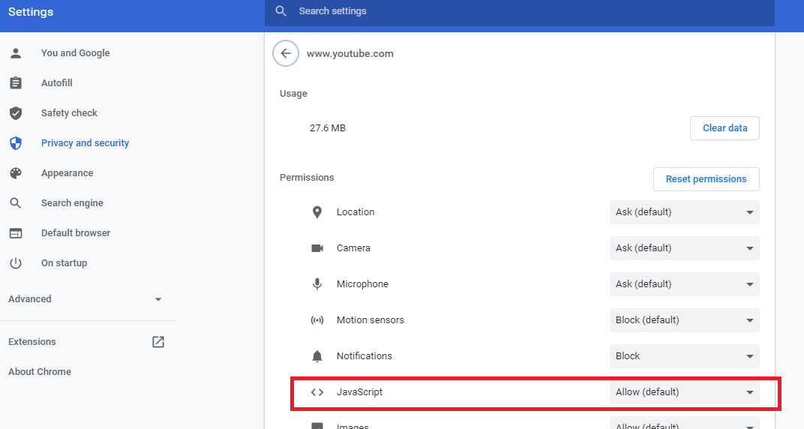
Task: Click the Appearance palette icon
Action: (16, 172)
